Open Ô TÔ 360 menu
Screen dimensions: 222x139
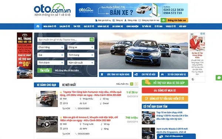(158, 26)
